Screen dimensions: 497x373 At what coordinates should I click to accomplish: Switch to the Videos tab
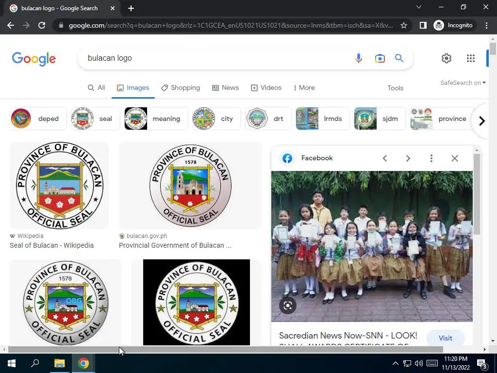tap(266, 88)
